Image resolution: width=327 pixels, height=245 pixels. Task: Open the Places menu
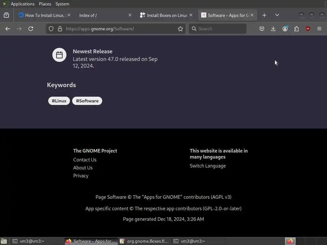pos(45,4)
